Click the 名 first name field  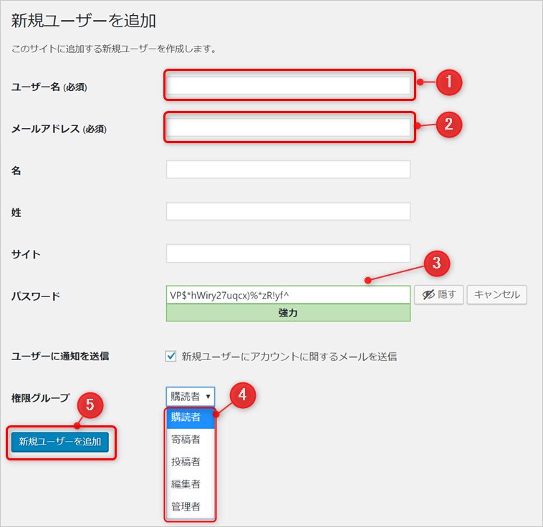[288, 170]
